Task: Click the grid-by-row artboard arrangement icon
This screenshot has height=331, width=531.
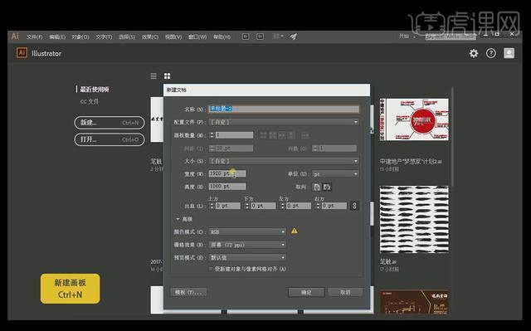Action: (263, 135)
